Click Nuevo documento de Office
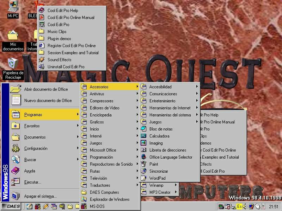 [45, 101]
